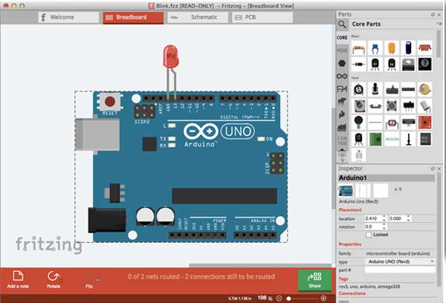The width and height of the screenshot is (446, 303).
Task: Click the zoom percentage value 198
Action: tap(262, 298)
